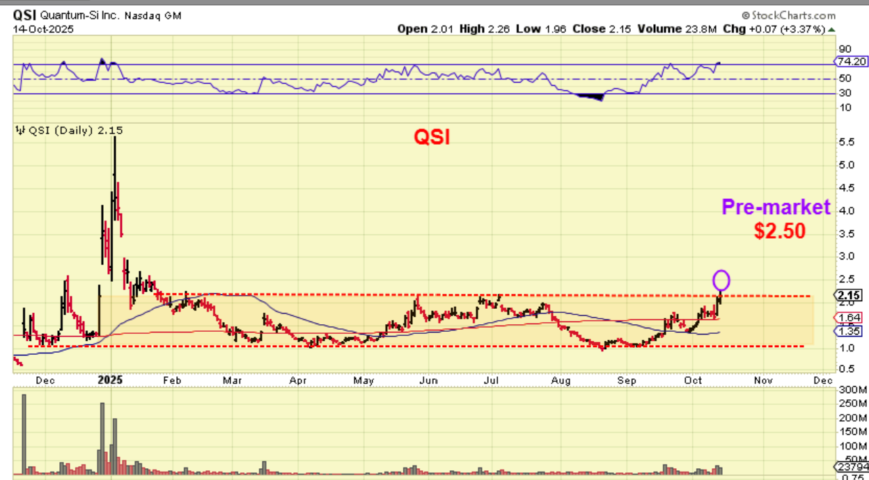The image size is (869, 480).
Task: Click the Jun month label
Action: [429, 381]
